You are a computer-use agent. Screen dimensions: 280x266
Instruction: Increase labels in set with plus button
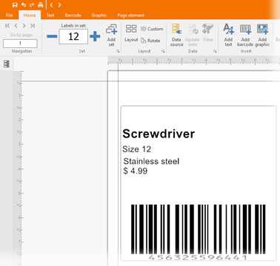pyautogui.click(x=95, y=36)
